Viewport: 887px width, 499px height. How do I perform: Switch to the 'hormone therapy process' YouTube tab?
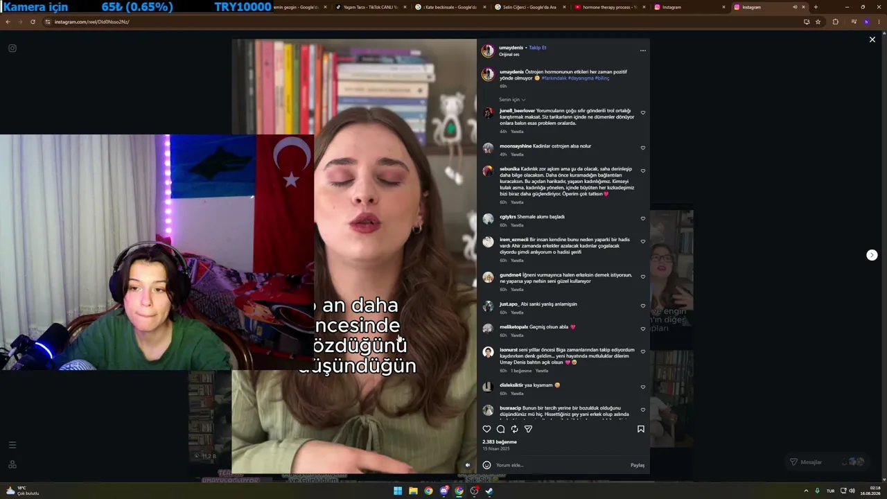pos(611,7)
